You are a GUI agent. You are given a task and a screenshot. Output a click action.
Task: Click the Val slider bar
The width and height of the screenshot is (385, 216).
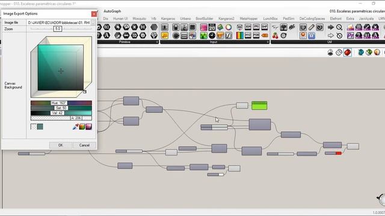tap(61, 113)
